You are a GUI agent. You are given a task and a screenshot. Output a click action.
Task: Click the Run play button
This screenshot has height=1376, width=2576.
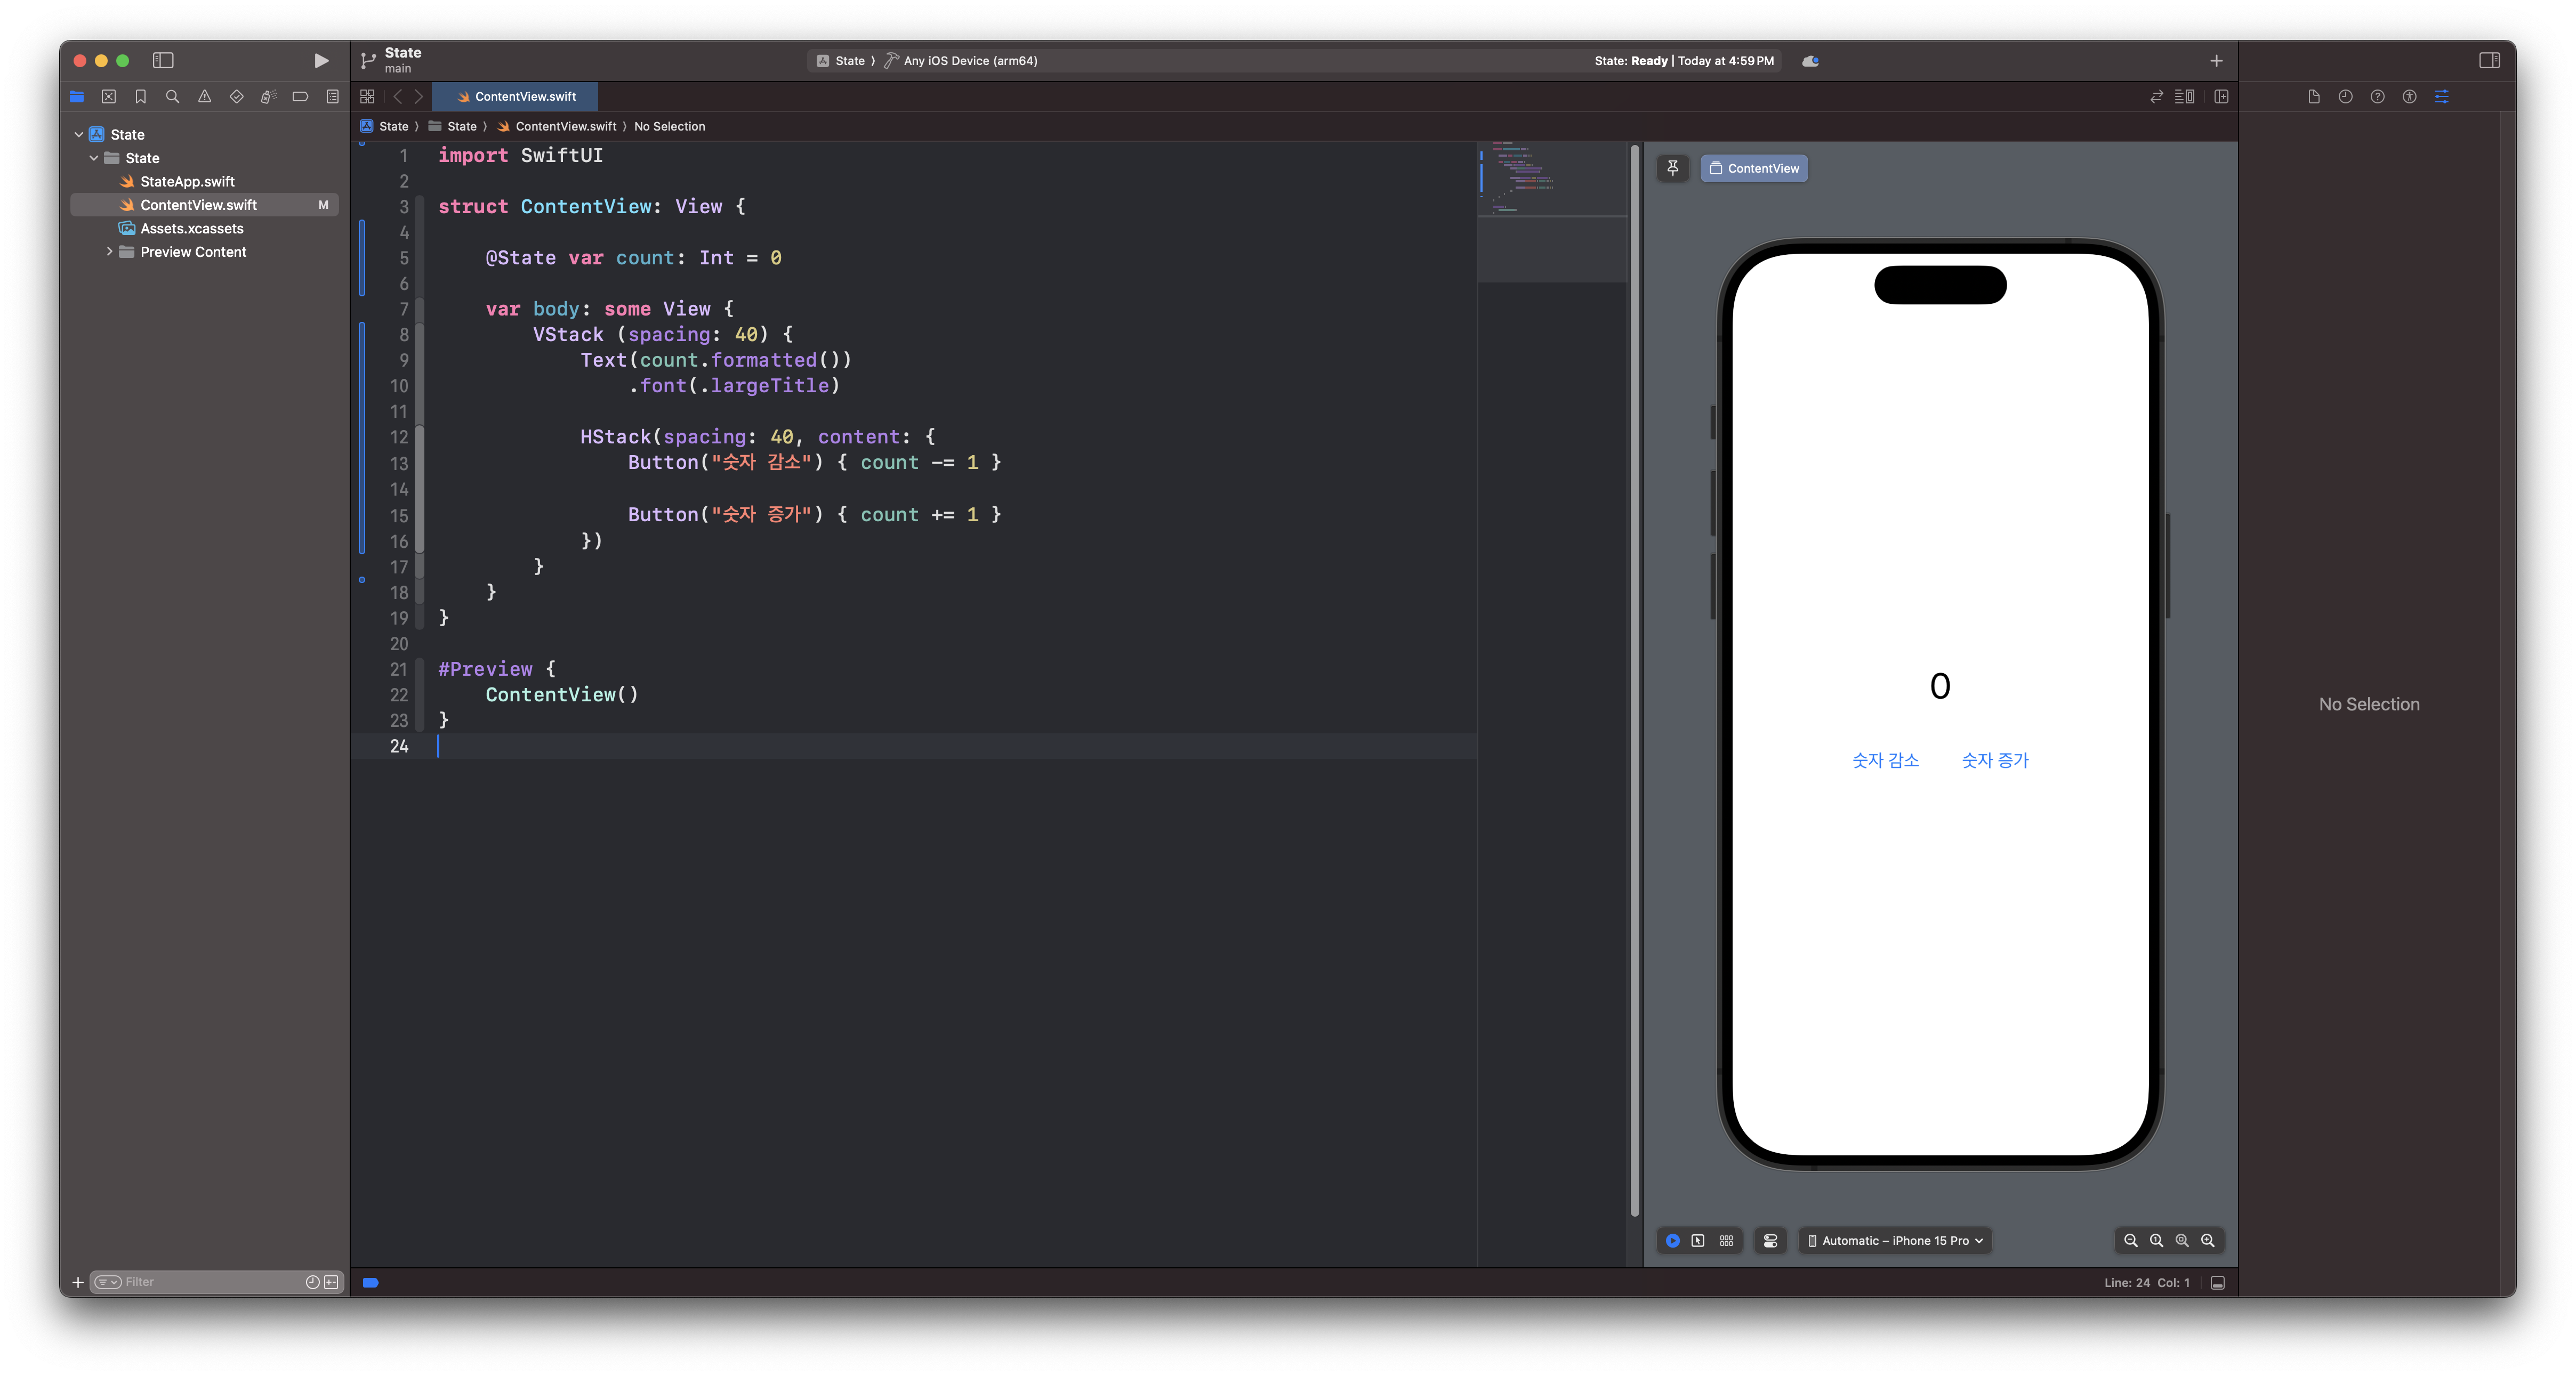pos(321,61)
